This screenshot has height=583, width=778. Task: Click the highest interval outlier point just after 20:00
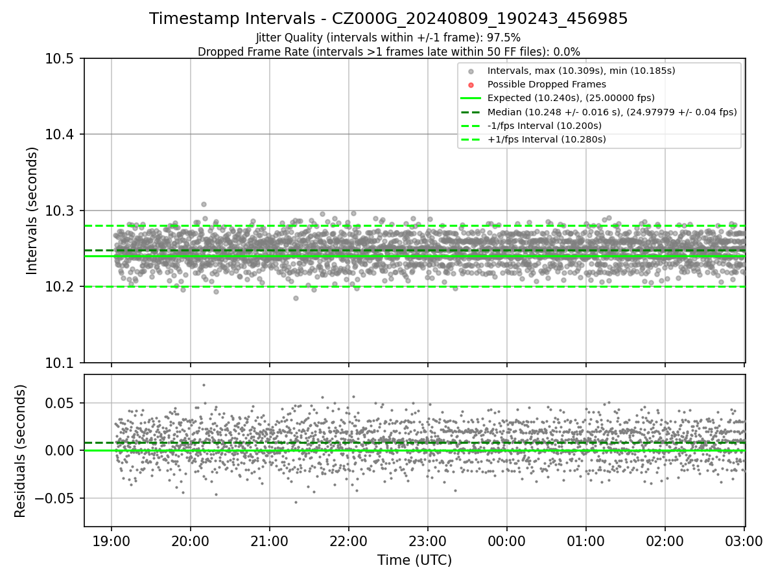point(204,204)
